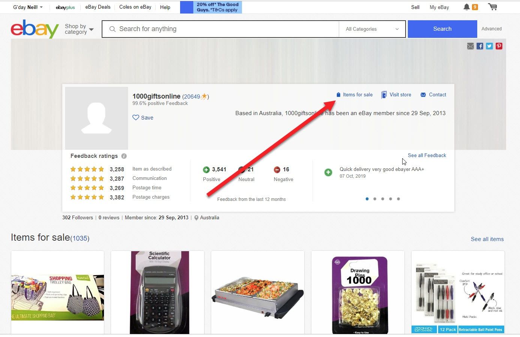This screenshot has height=337, width=520.
Task: Select the first feedback carousel dot
Action: pos(367,199)
